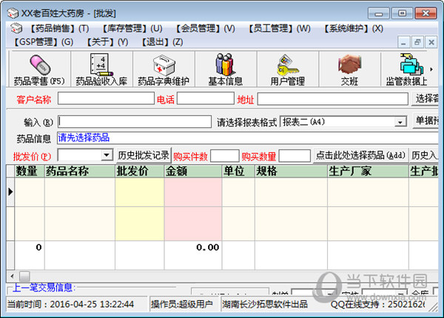Viewport: 444px width, 318px height.
Task: Click 生产厂家 column header
Action: (x=368, y=171)
